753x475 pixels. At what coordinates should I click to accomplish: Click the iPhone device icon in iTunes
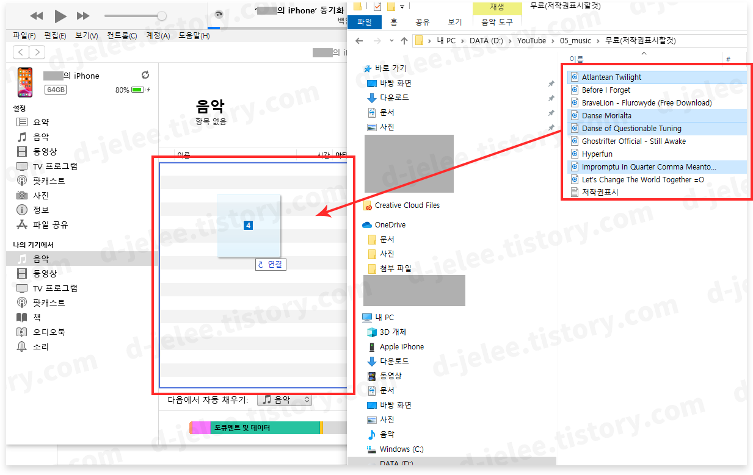(x=25, y=82)
